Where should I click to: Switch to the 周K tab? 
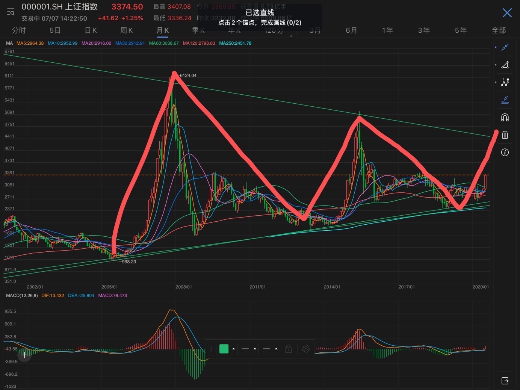pos(127,30)
